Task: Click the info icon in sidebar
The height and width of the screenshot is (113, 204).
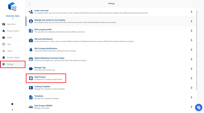Action: point(12,104)
